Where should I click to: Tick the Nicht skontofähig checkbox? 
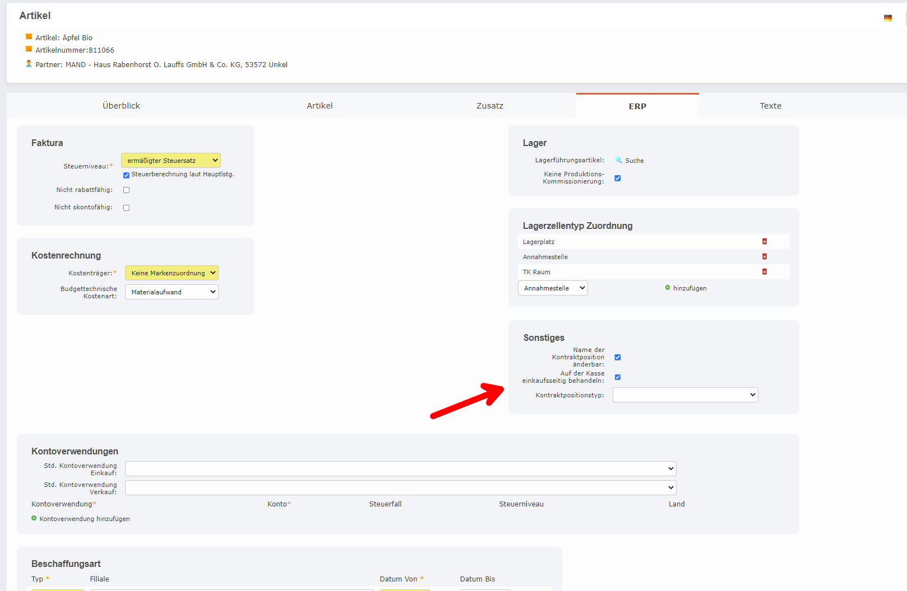pos(126,208)
